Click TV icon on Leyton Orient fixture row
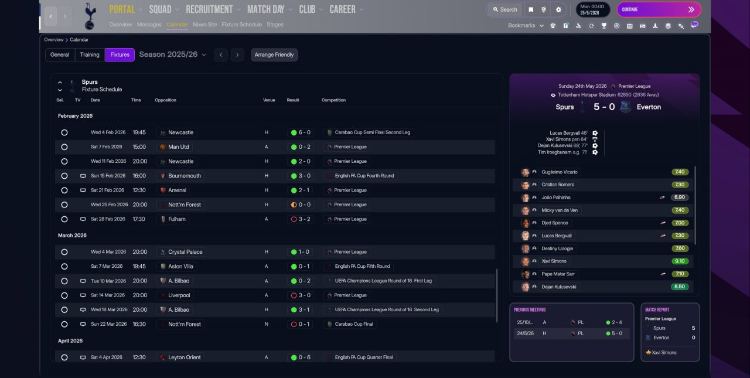 point(83,357)
